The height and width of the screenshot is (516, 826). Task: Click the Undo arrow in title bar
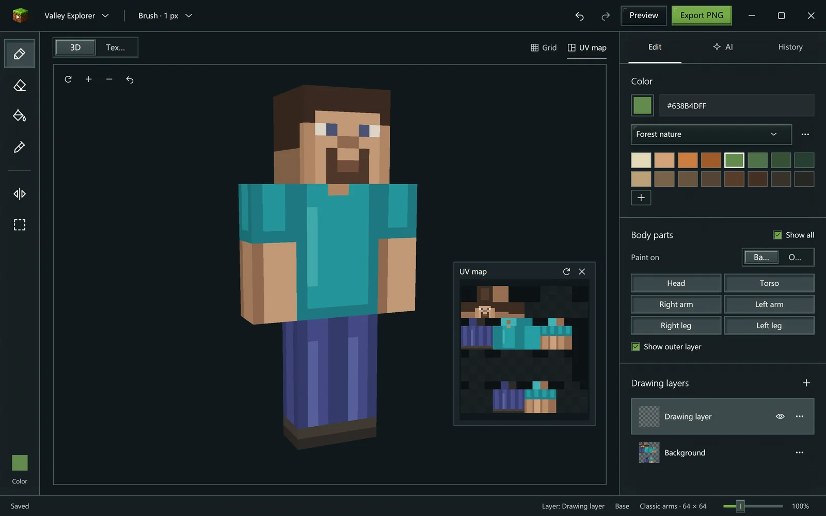[580, 16]
